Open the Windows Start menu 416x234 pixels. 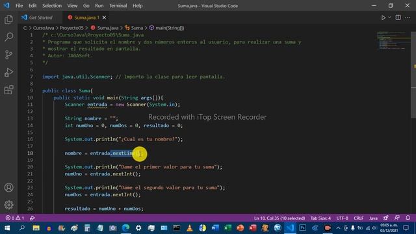(7, 228)
